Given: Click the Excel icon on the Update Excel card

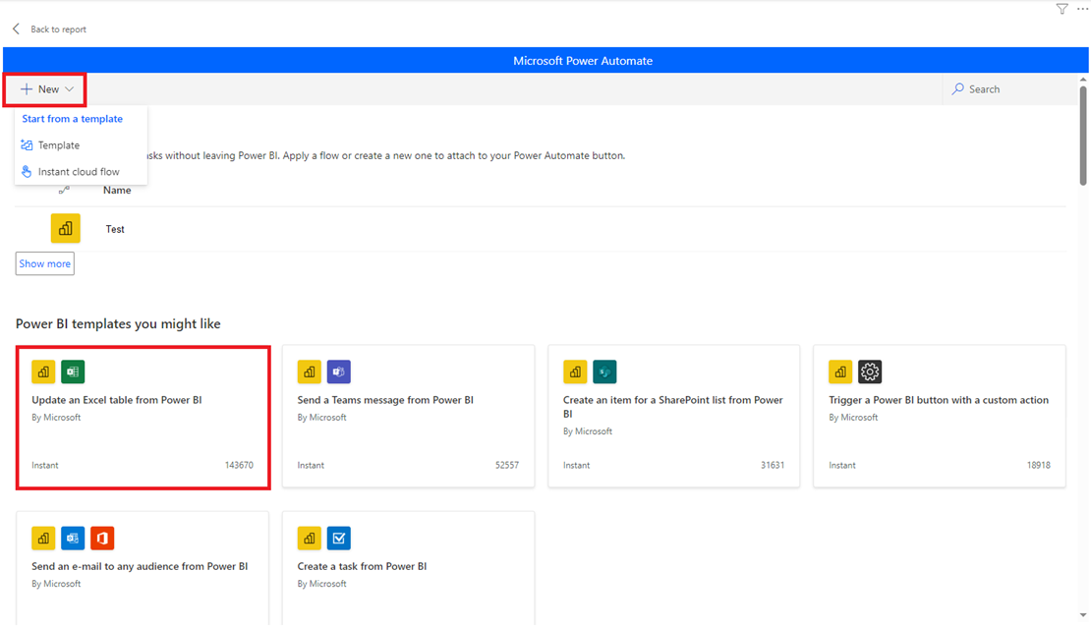Looking at the screenshot, I should point(73,371).
